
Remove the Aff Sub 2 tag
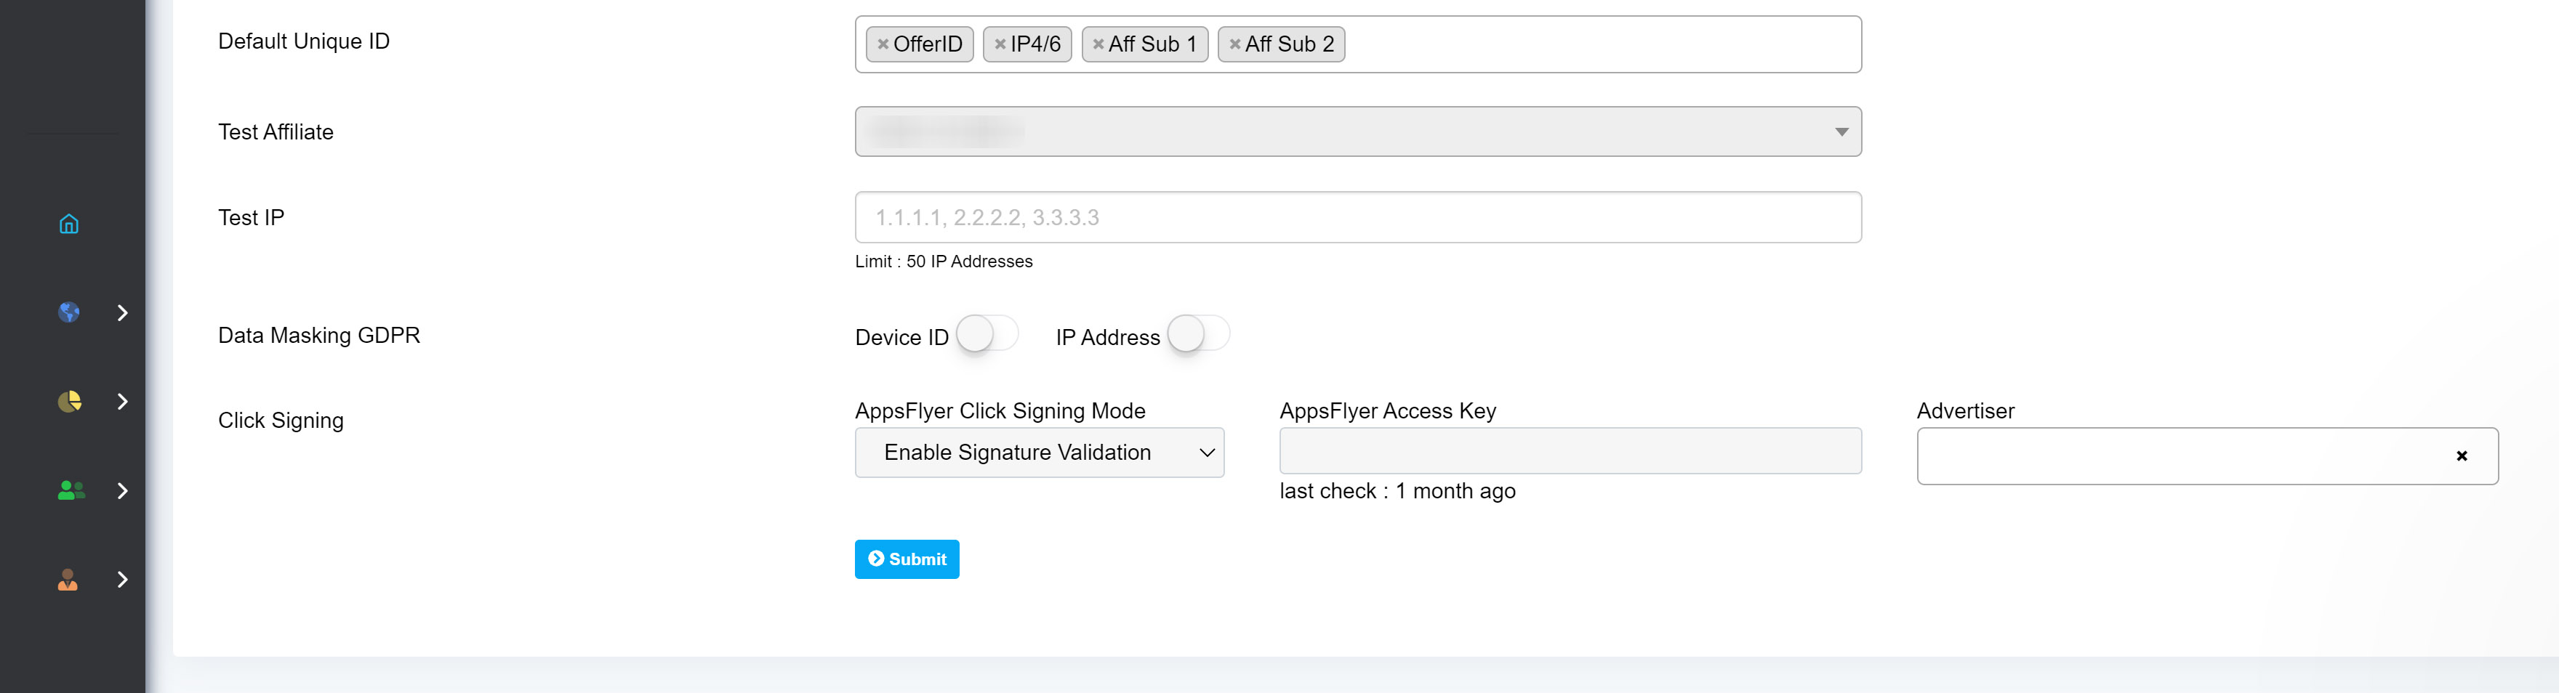click(x=1234, y=45)
